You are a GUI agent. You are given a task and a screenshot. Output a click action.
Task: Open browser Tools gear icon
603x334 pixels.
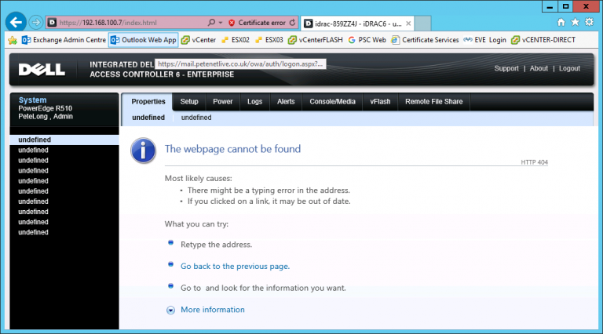coord(589,22)
